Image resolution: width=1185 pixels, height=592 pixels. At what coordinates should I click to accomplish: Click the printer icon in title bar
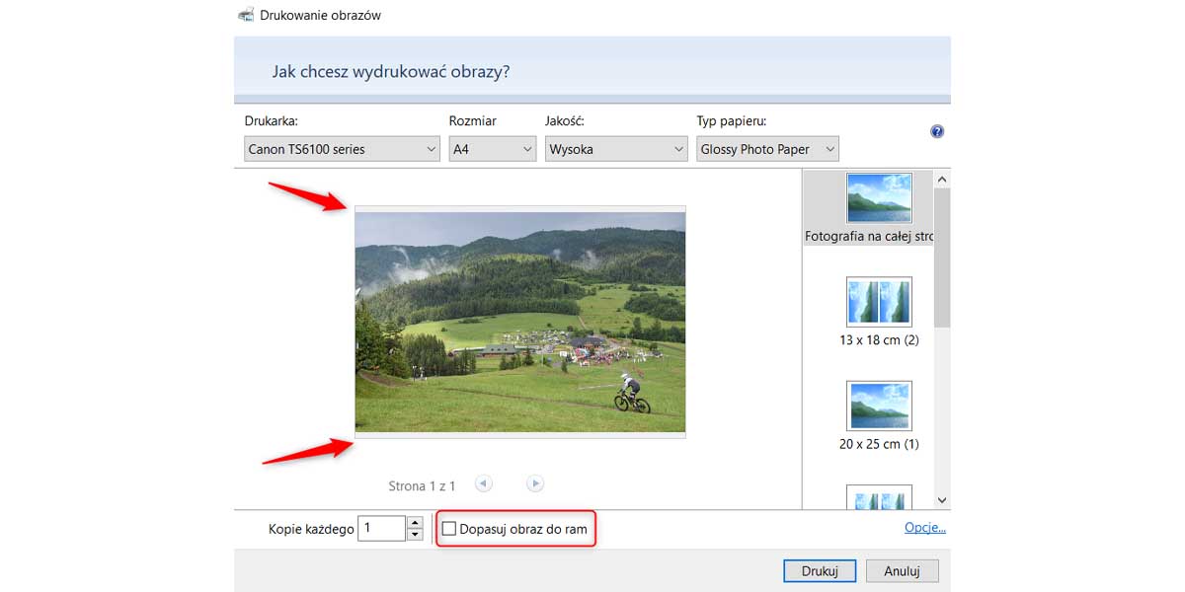click(246, 15)
